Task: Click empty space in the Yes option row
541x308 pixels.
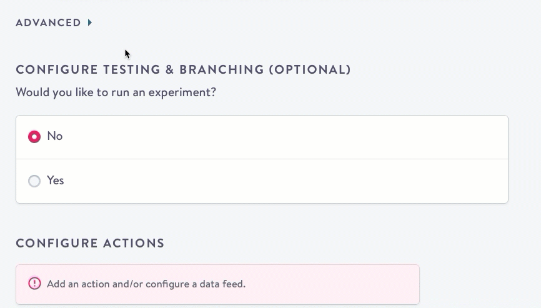Action: pyautogui.click(x=281, y=181)
